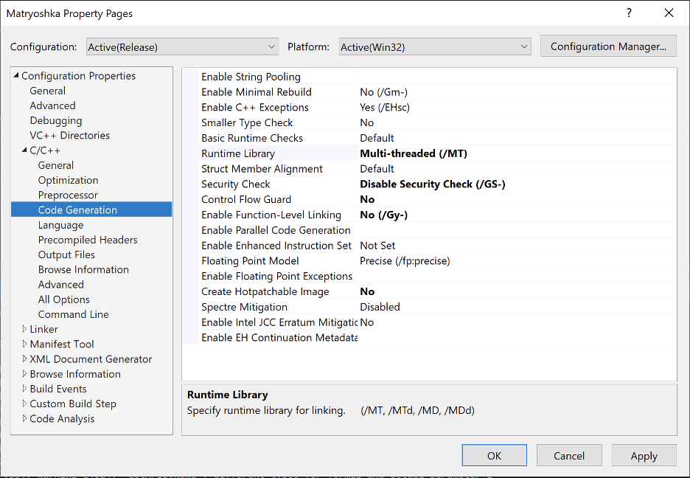Open the Platform dropdown
The image size is (690, 478).
(x=434, y=46)
